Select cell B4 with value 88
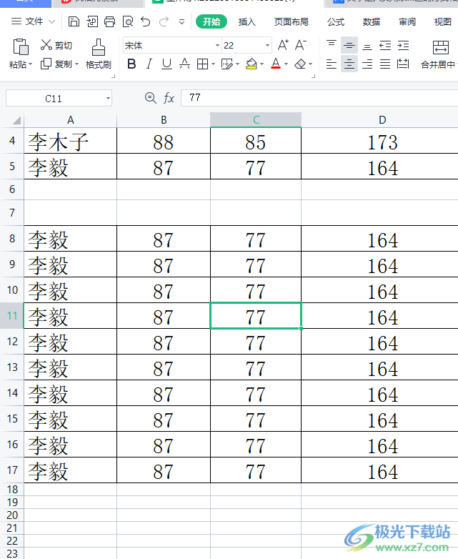Image resolution: width=458 pixels, height=559 pixels. coord(164,141)
